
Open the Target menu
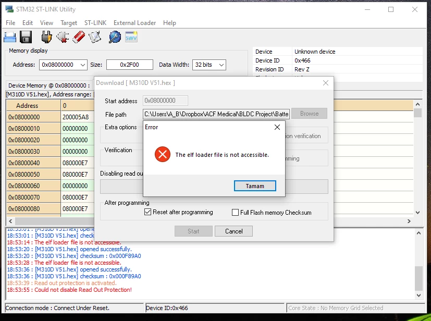tap(69, 23)
